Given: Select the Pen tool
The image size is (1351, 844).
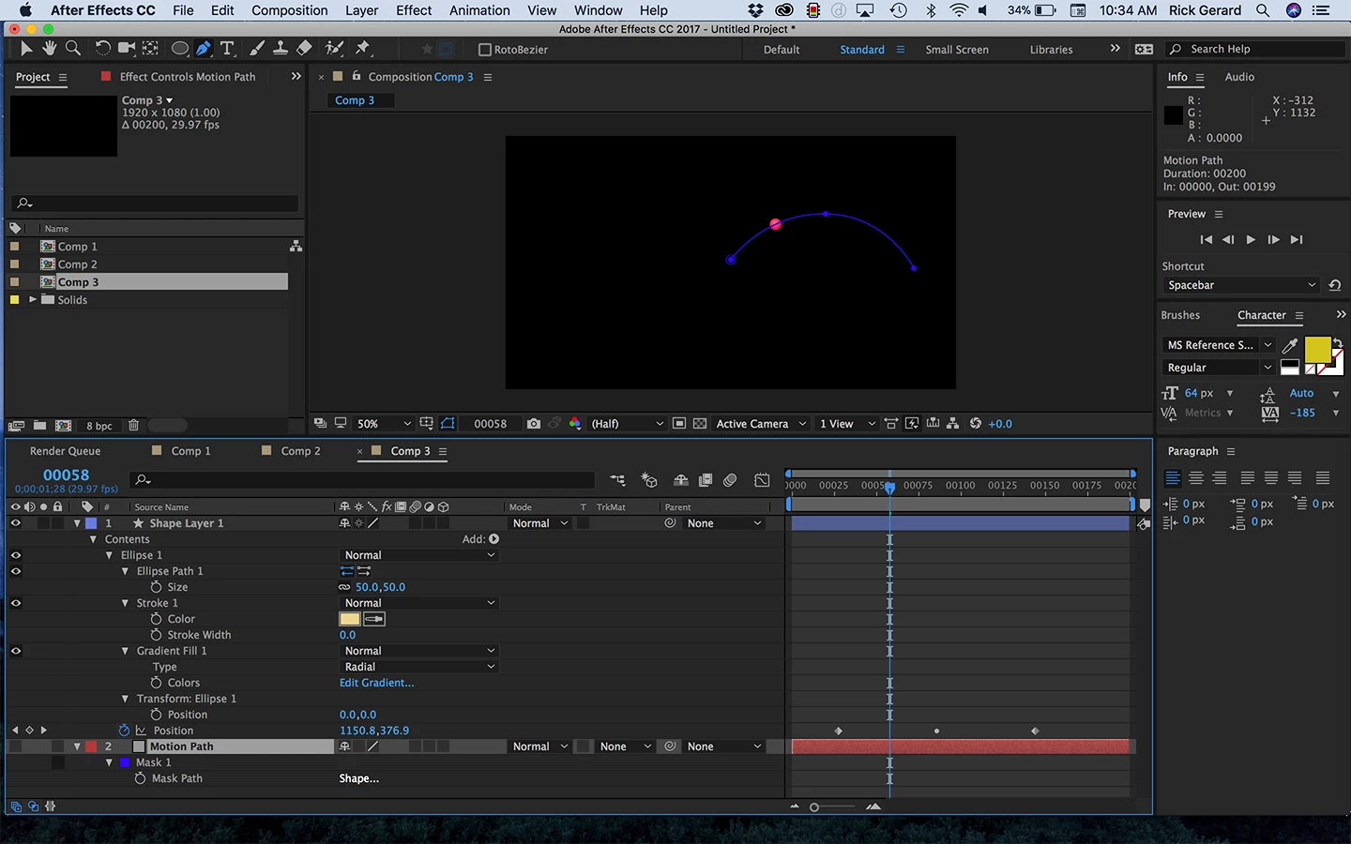Looking at the screenshot, I should [x=204, y=49].
